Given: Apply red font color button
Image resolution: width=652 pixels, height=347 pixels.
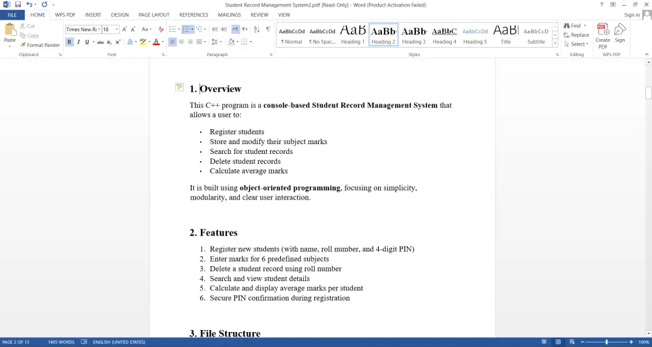Looking at the screenshot, I should pyautogui.click(x=156, y=42).
